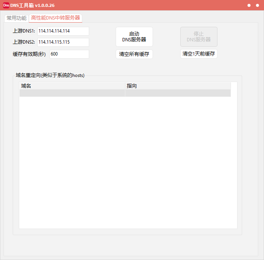Image resolution: width=264 pixels, height=260 pixels.
Task: Click the greyed-out 停止 DNS服务器 button
Action: (x=199, y=37)
